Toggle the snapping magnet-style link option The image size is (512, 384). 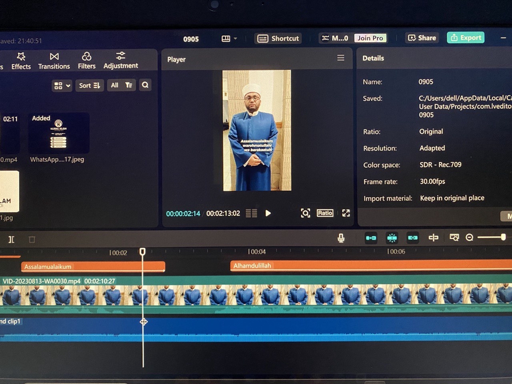coord(392,237)
